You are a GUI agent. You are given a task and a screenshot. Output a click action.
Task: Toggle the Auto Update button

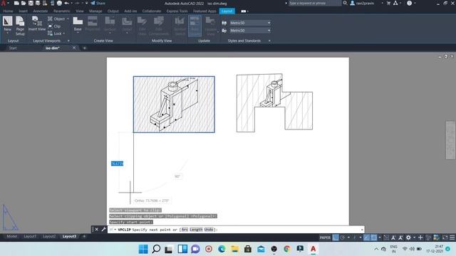(195, 26)
